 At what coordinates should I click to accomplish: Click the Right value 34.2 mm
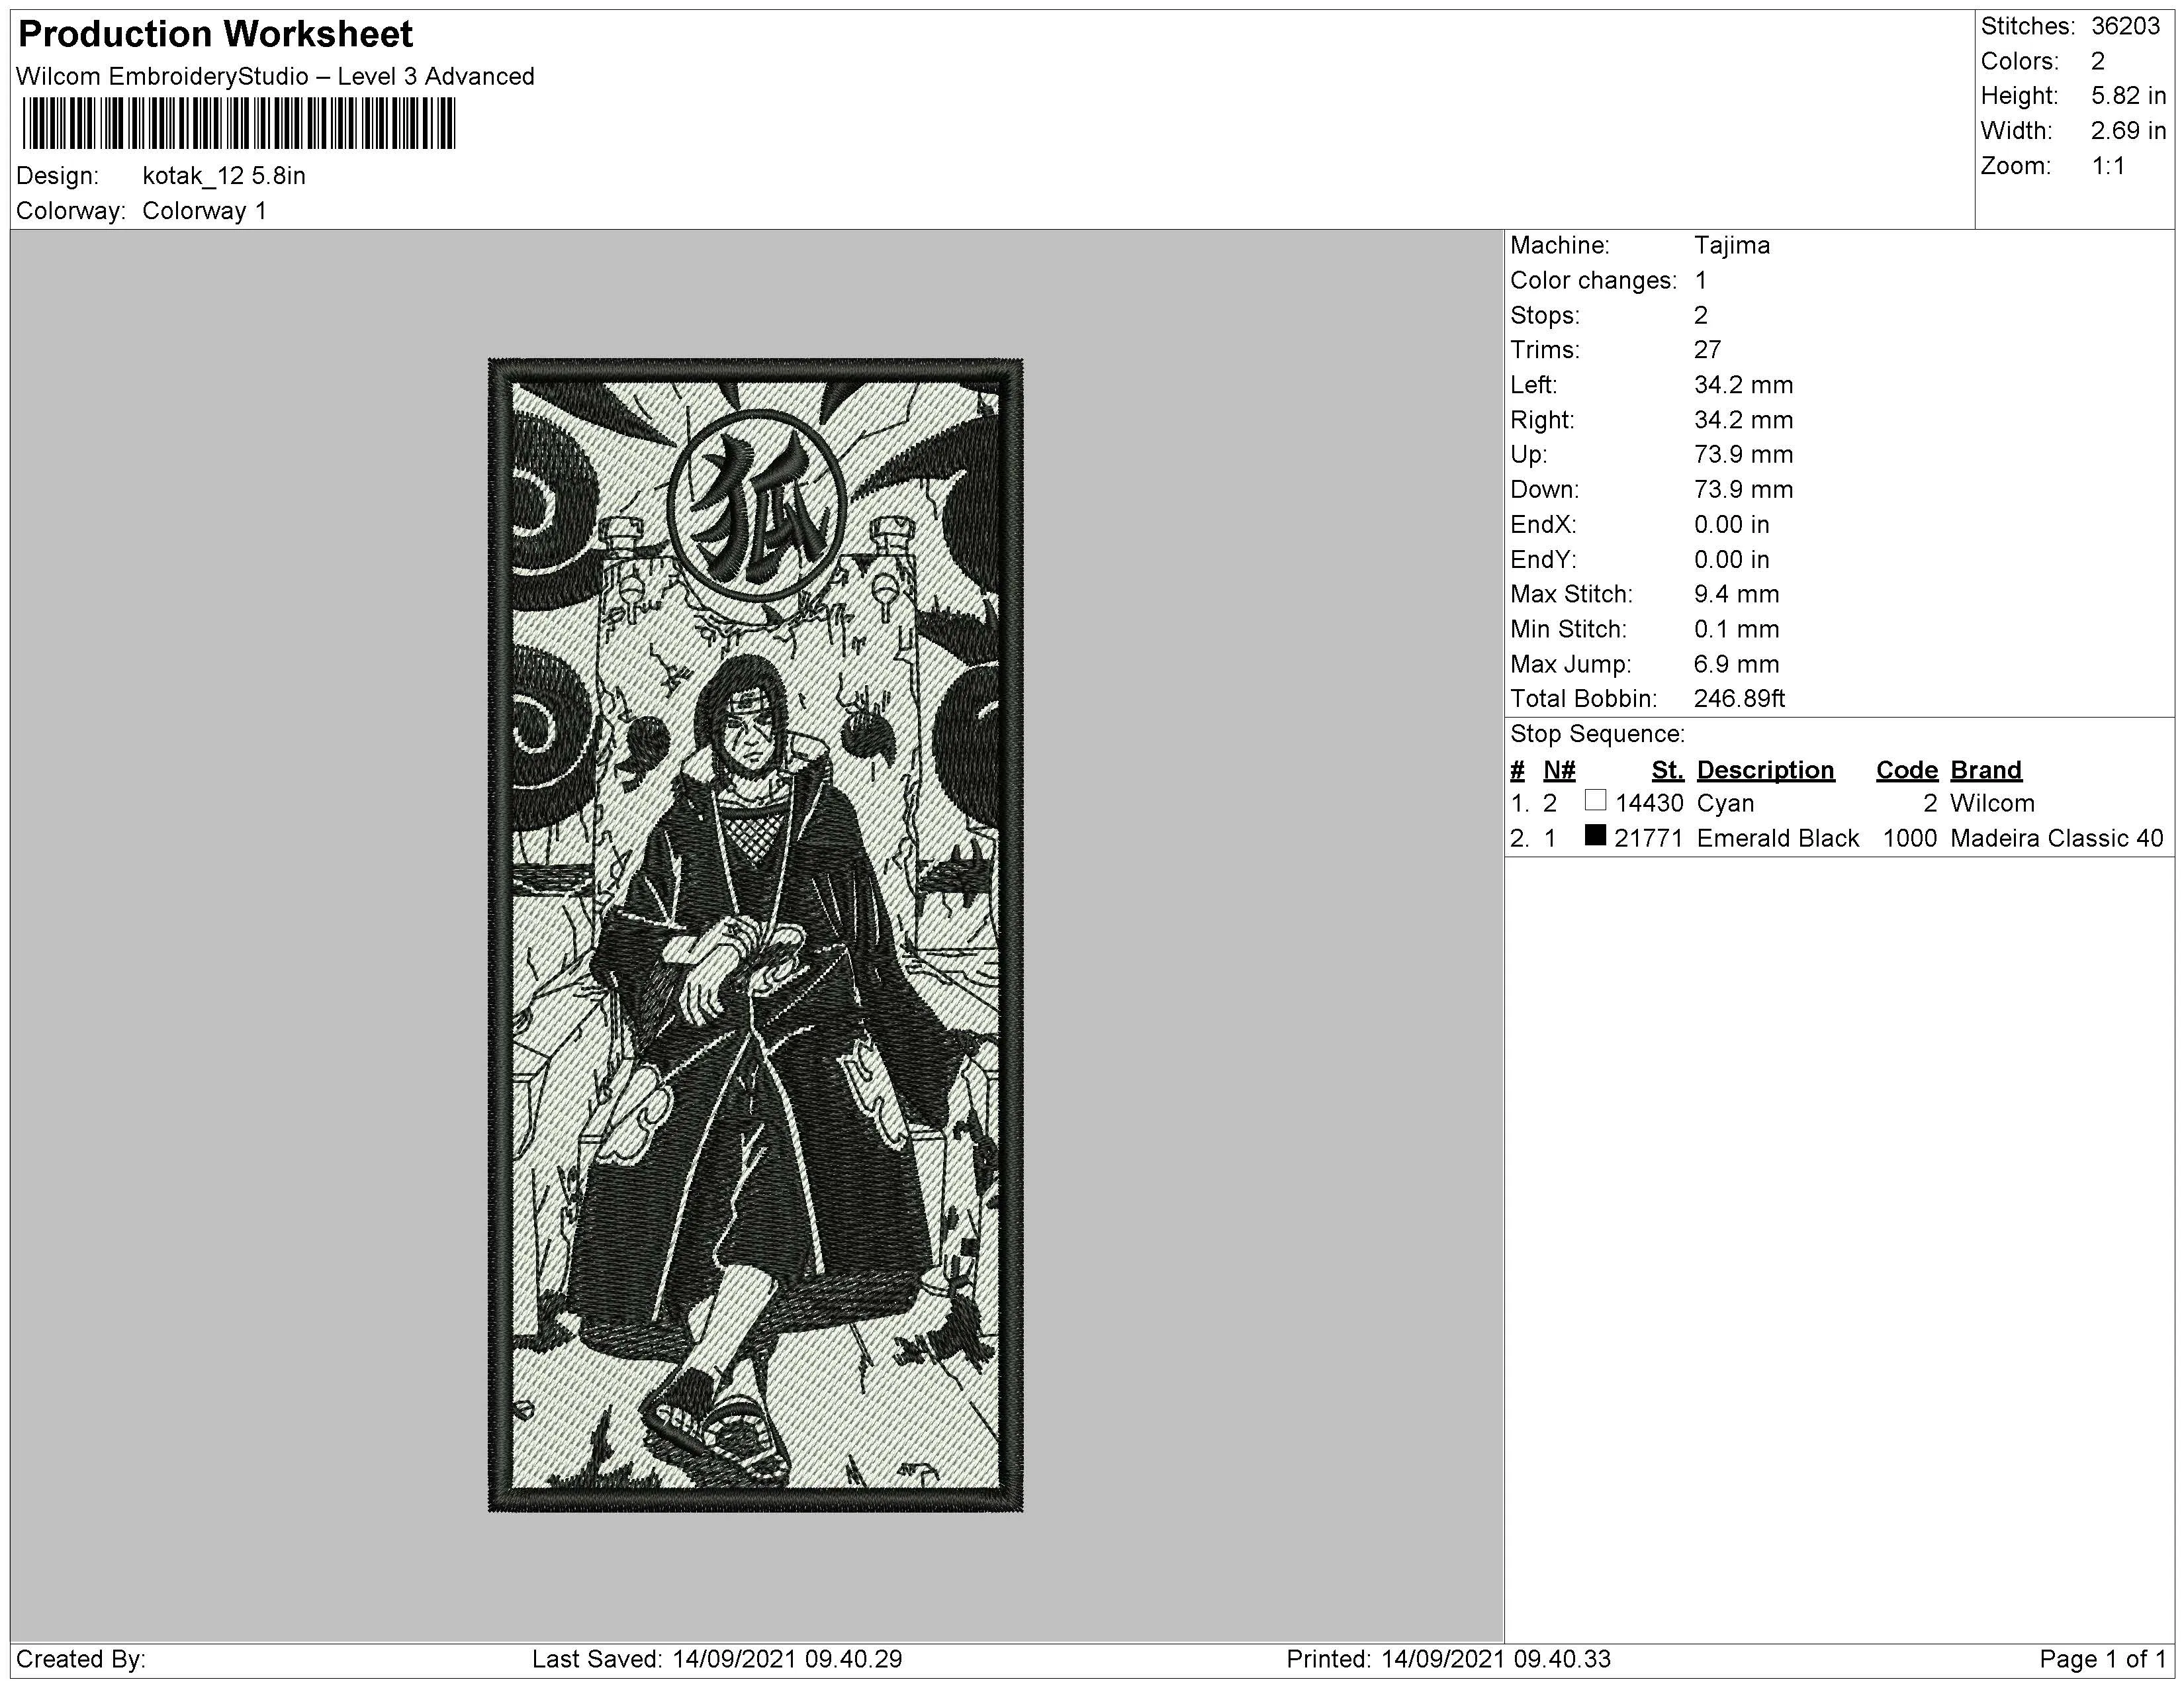[1743, 421]
